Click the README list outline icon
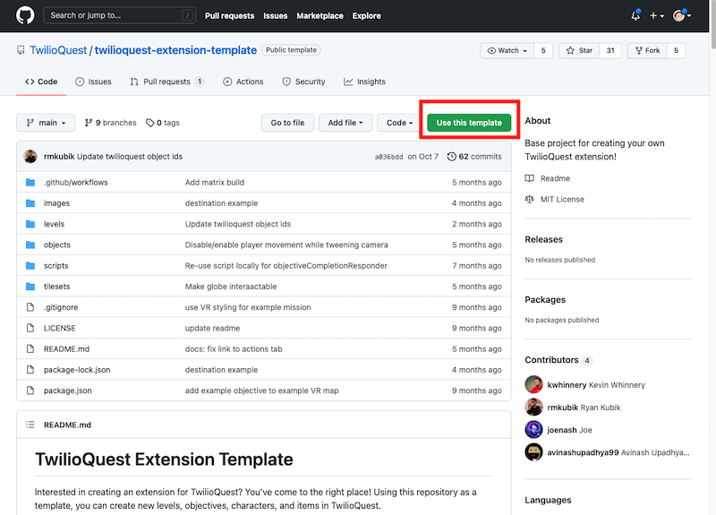 30,425
